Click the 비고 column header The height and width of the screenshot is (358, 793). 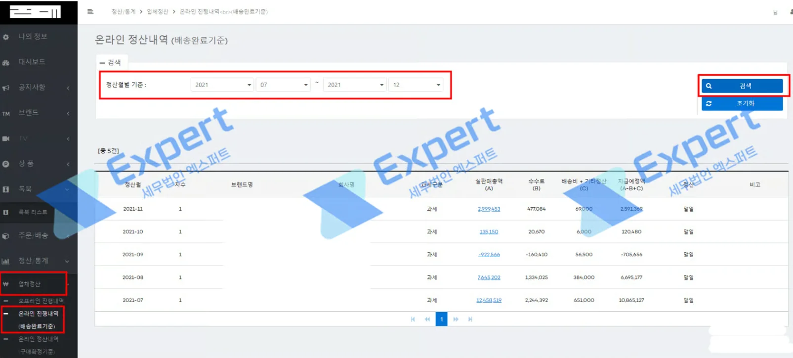click(x=755, y=185)
